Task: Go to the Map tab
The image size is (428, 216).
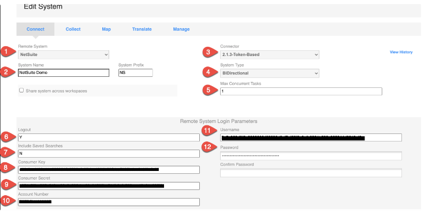Action: coord(106,29)
